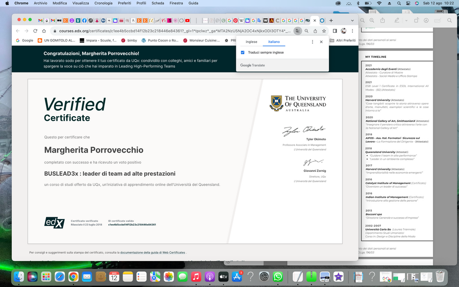The width and height of the screenshot is (459, 287).
Task: Open the Monsieur Cuisine bookmark
Action: (x=201, y=41)
